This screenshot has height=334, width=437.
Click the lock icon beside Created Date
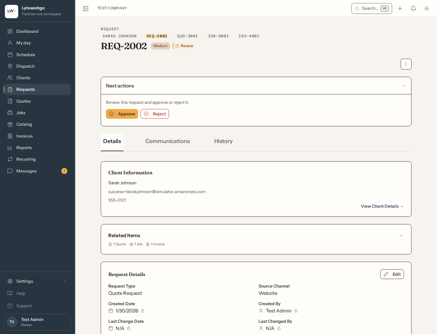pos(143,311)
